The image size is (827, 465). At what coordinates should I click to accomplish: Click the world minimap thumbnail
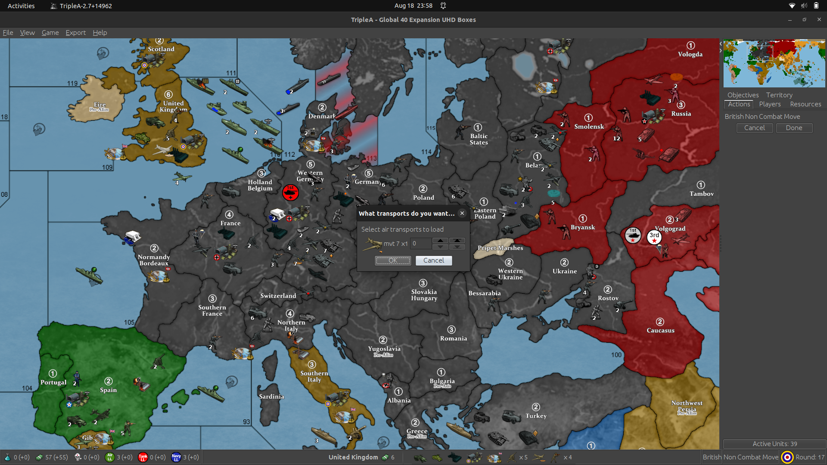[x=774, y=63]
